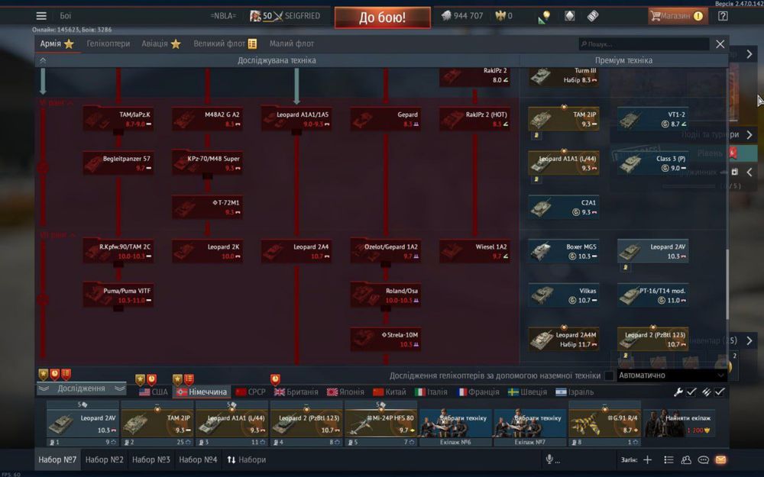The width and height of the screenshot is (764, 477).
Task: Expand the Roland/Osa group folder
Action: pos(386,295)
